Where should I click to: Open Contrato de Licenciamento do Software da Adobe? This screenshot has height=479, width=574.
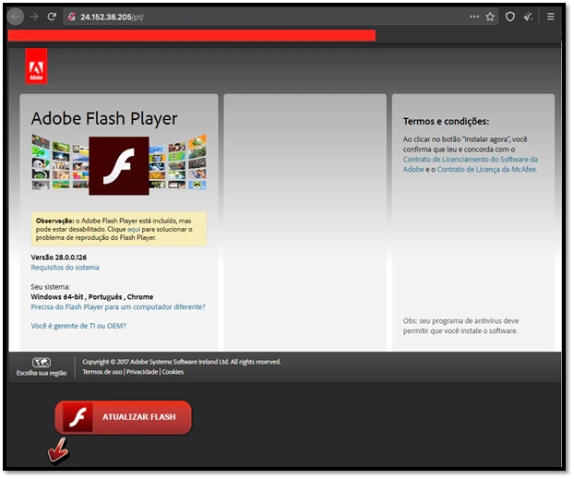[471, 164]
